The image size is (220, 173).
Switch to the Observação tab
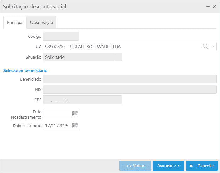(41, 22)
